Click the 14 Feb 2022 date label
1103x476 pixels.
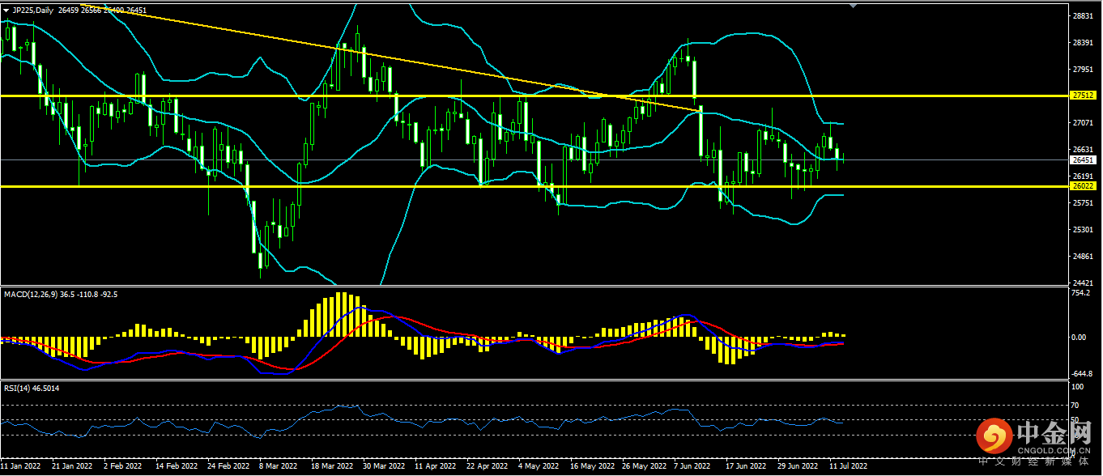click(x=176, y=467)
